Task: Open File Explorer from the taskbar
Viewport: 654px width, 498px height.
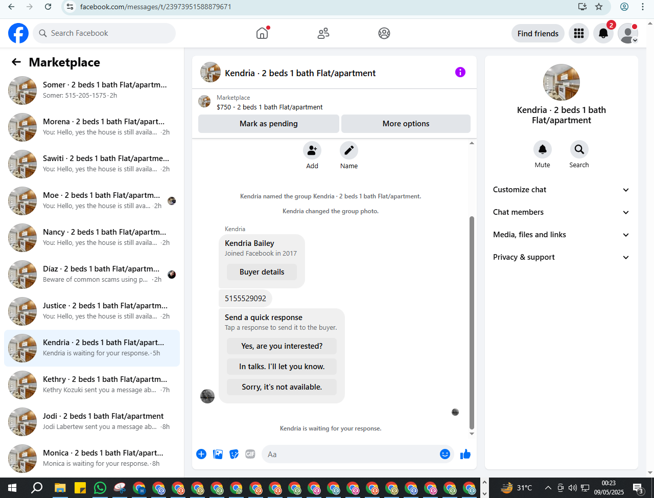Action: 60,488
